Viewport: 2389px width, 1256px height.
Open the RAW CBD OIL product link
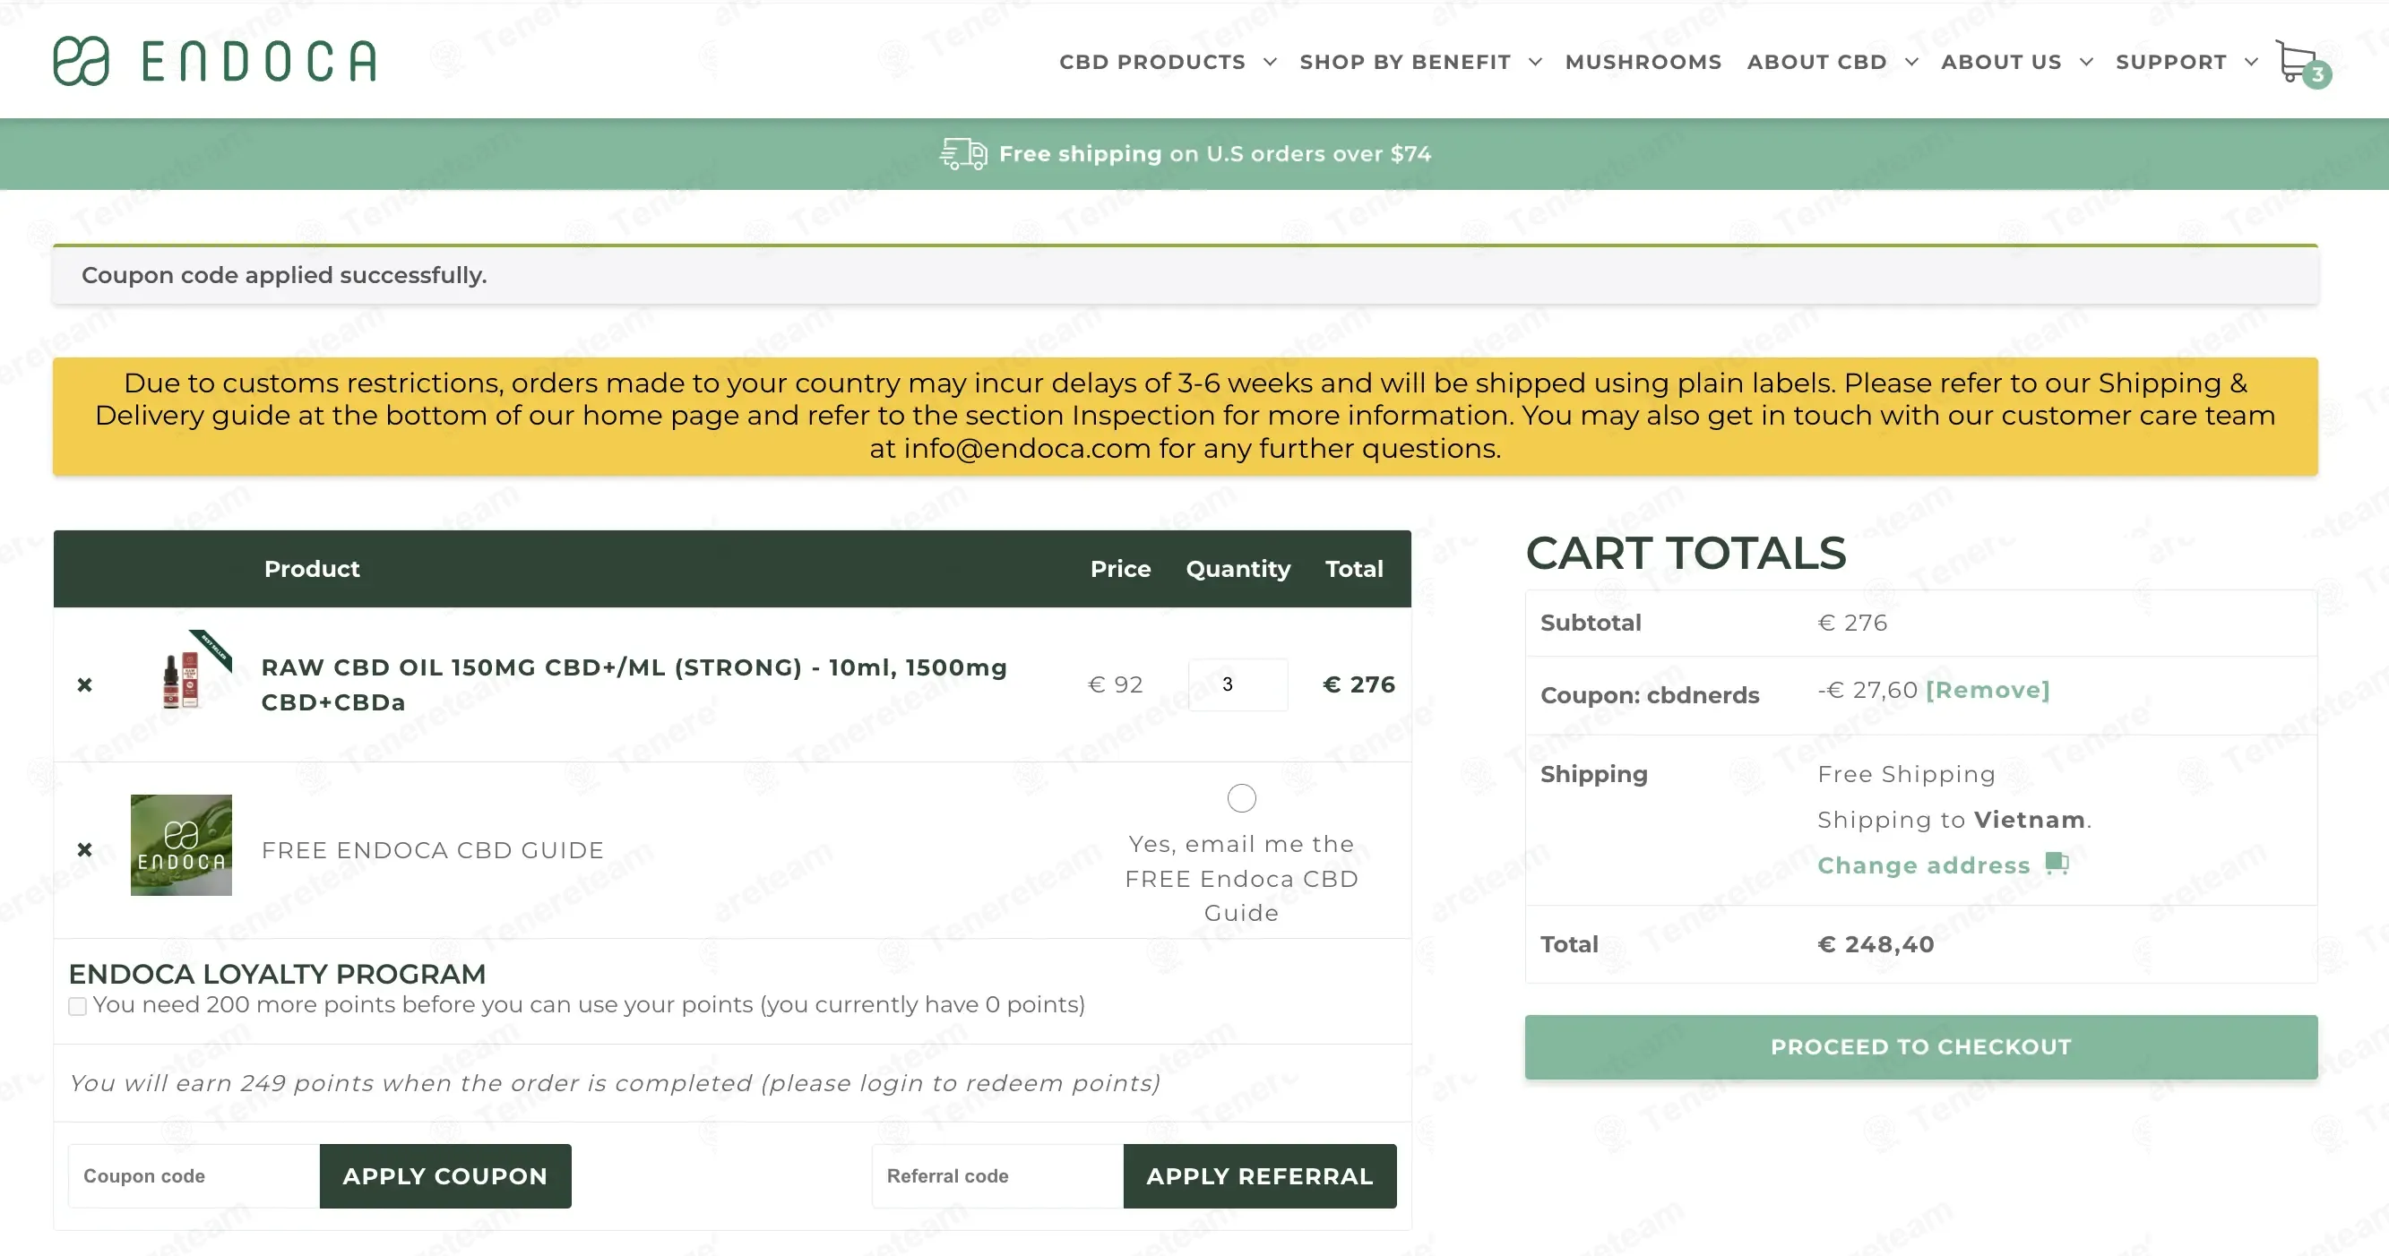634,684
